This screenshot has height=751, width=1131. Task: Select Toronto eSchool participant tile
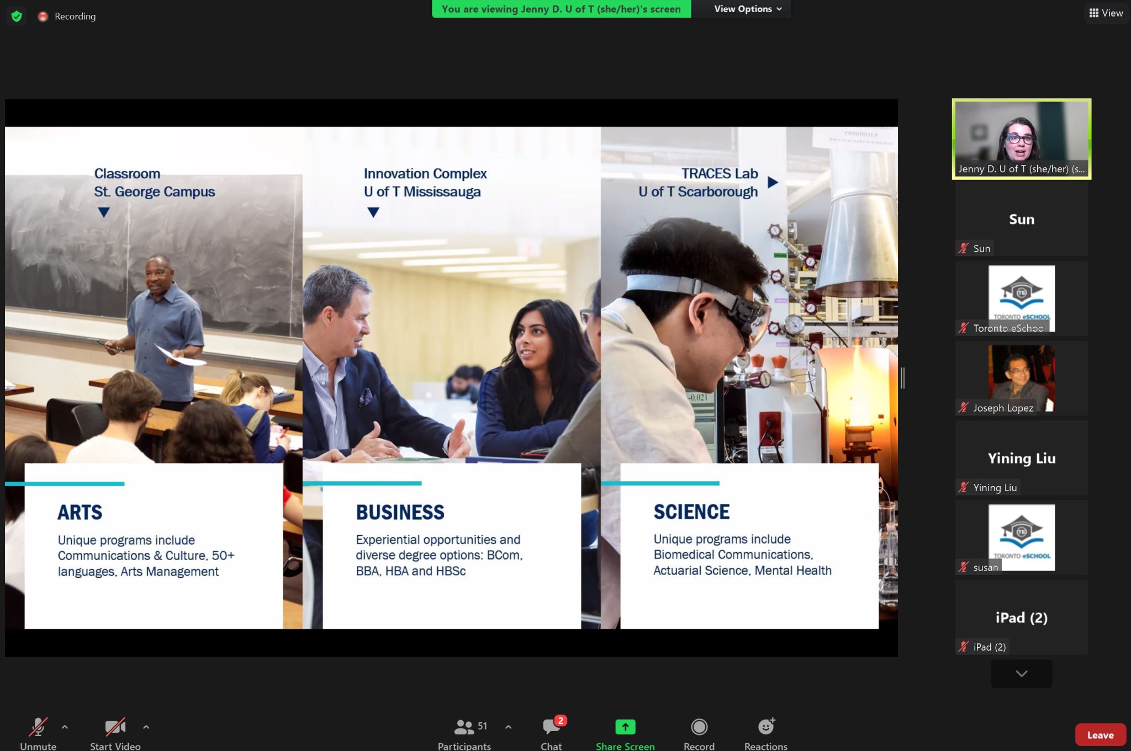pyautogui.click(x=1022, y=299)
